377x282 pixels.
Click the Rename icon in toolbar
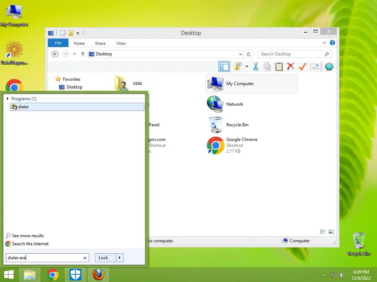[x=314, y=66]
